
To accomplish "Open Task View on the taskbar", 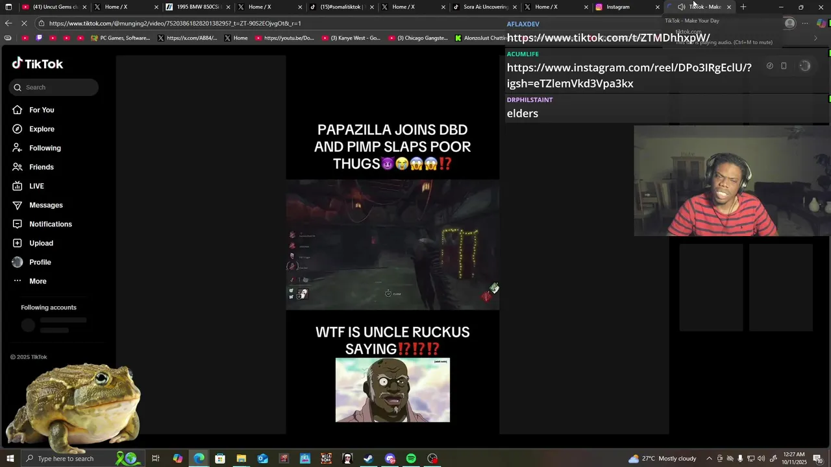I will click(x=156, y=459).
